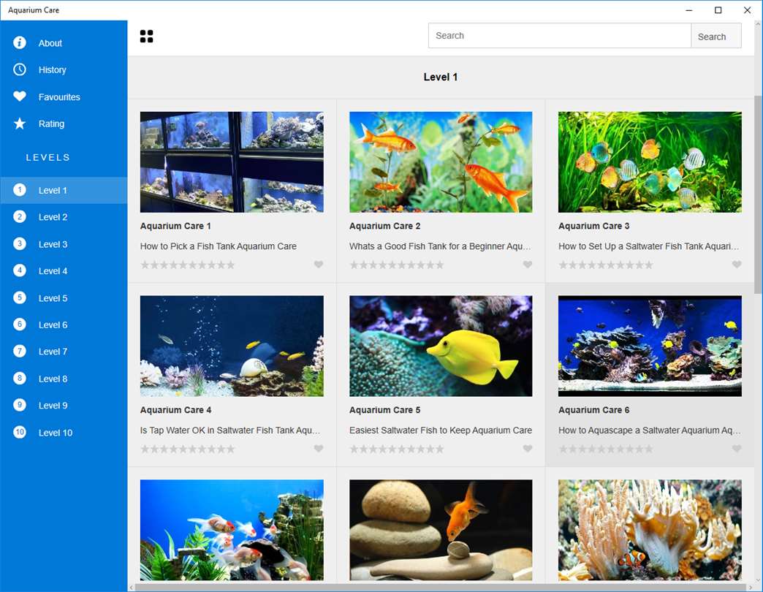Click the number 3 circle icon for Level 3
Image resolution: width=763 pixels, height=592 pixels.
point(20,243)
